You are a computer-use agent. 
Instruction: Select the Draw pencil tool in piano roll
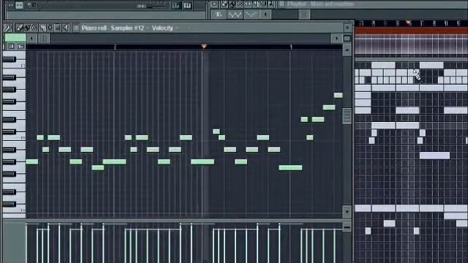(20, 28)
